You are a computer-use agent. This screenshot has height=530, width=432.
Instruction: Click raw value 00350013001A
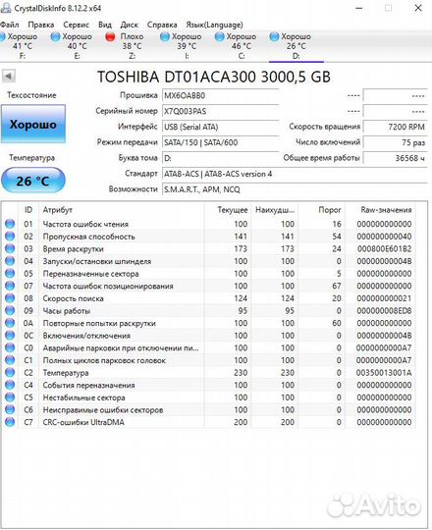[x=384, y=373]
